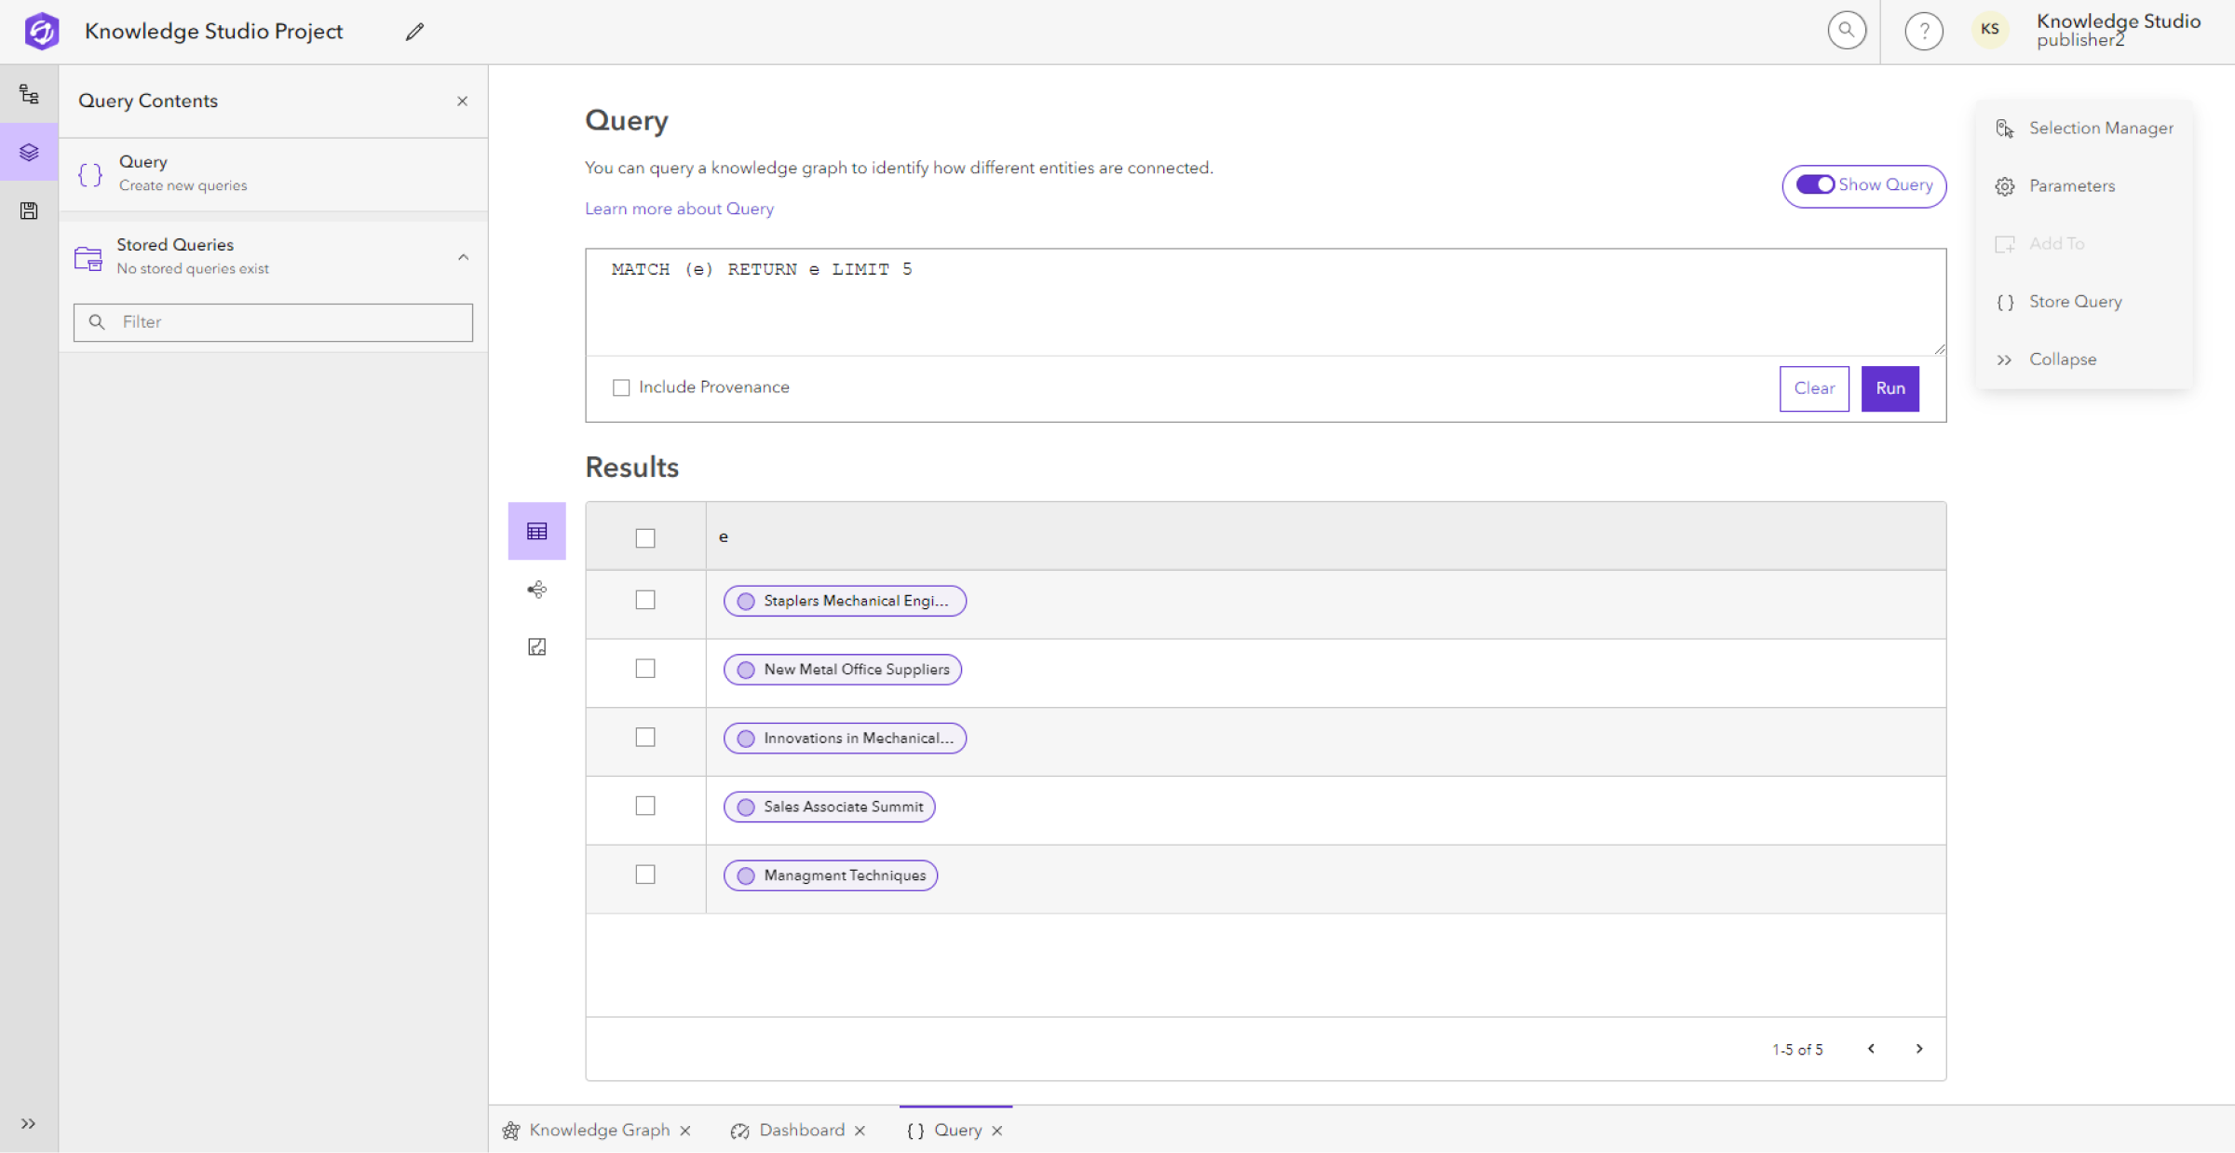Collapse the Stored Queries section

(465, 254)
